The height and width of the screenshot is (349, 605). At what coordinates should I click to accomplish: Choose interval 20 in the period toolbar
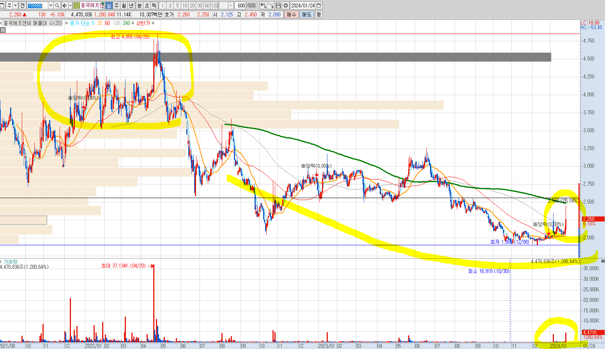tap(192, 5)
